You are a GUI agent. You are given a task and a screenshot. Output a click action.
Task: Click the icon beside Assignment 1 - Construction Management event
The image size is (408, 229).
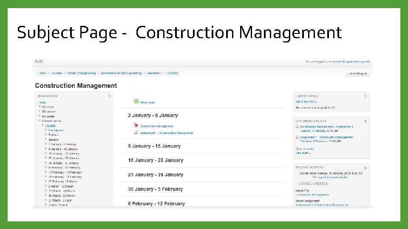297,137
